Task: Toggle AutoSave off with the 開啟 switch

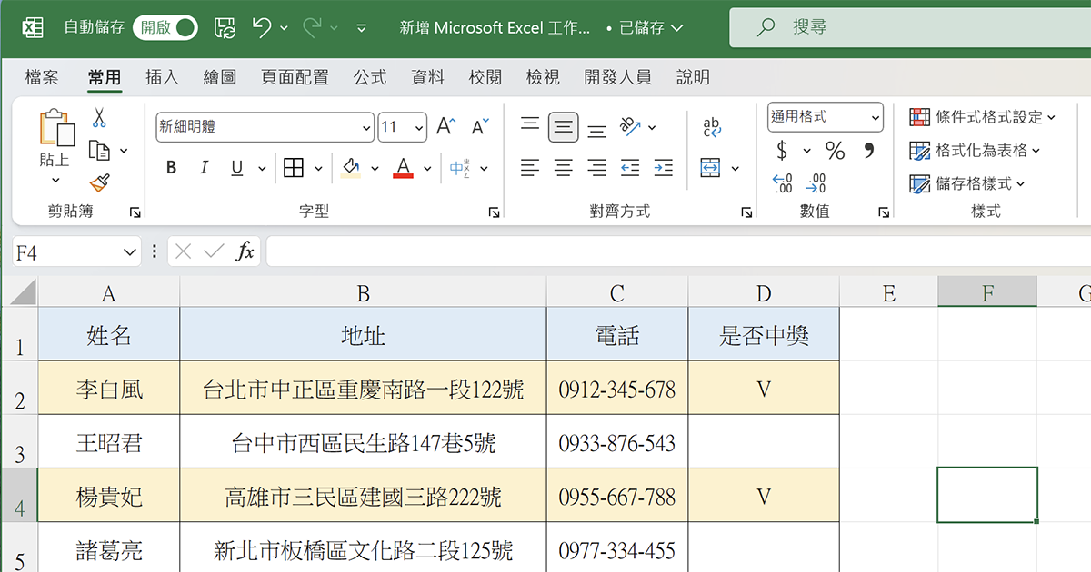Action: point(165,27)
